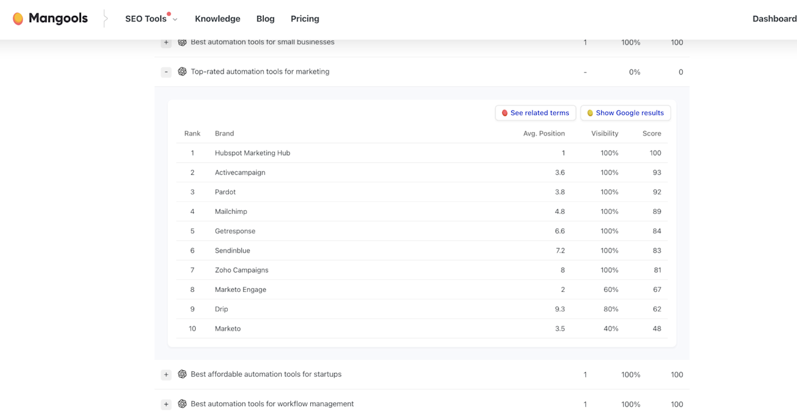This screenshot has width=797, height=413.
Task: Click Show Google results button
Action: pyautogui.click(x=626, y=113)
